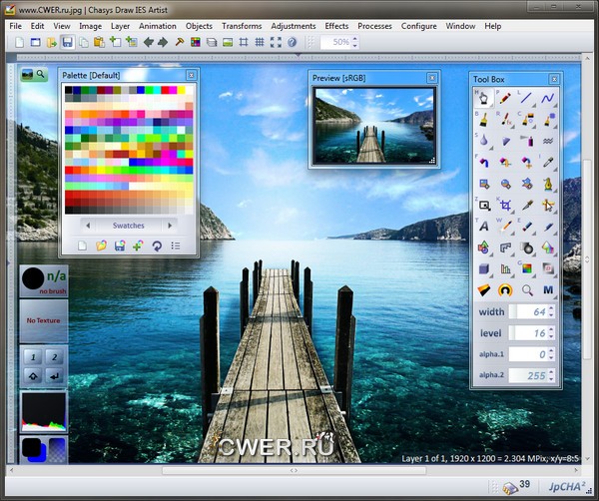Pick the black swatch in top-left of the palette
This screenshot has height=501, width=599.
point(69,91)
